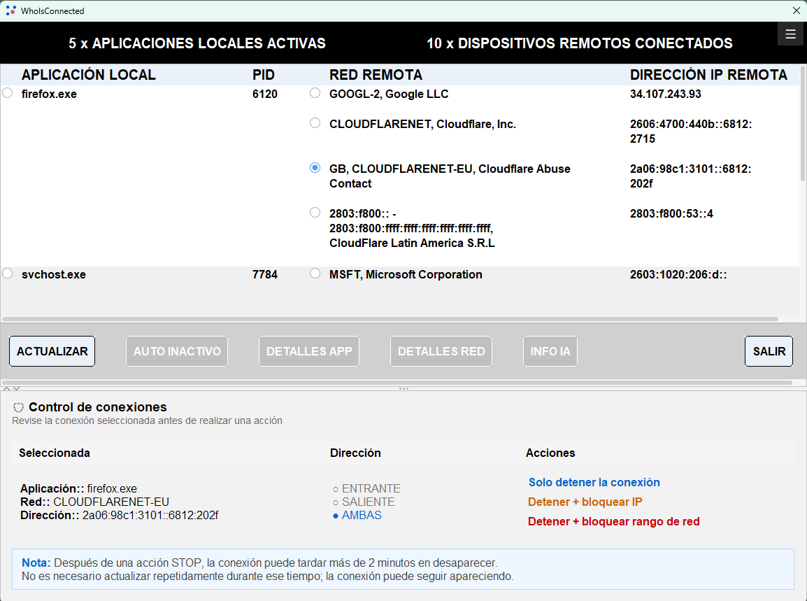Click the APLICACIÓN LOCAL column header
Image resolution: width=807 pixels, height=601 pixels.
pos(89,75)
